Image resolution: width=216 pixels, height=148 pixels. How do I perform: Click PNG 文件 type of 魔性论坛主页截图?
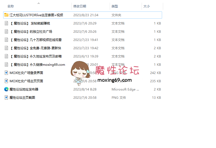[x=119, y=98]
